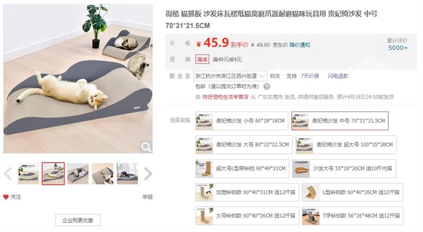The width and height of the screenshot is (423, 232).
Task: Click the question mark help icon beside 包邮
Action: tap(266, 87)
